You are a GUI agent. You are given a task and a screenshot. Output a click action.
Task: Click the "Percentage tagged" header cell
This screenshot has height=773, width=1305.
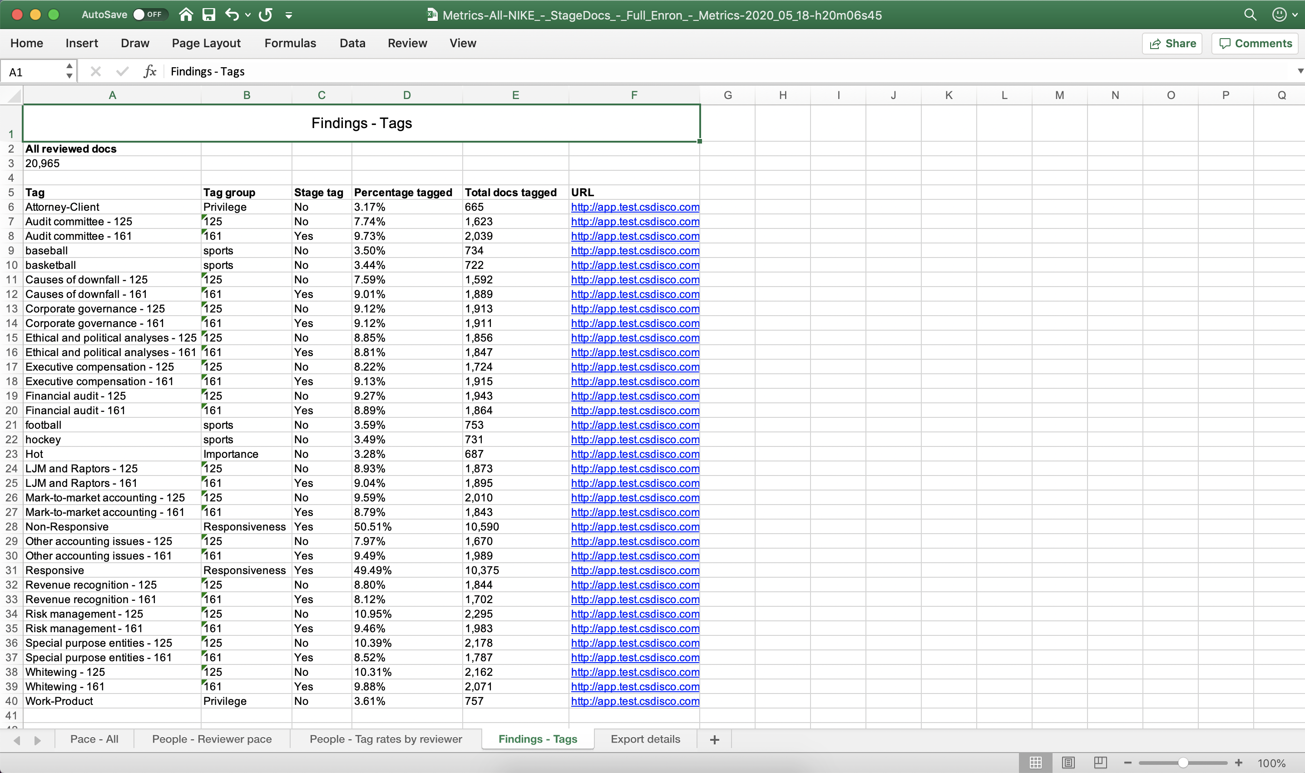(x=407, y=193)
